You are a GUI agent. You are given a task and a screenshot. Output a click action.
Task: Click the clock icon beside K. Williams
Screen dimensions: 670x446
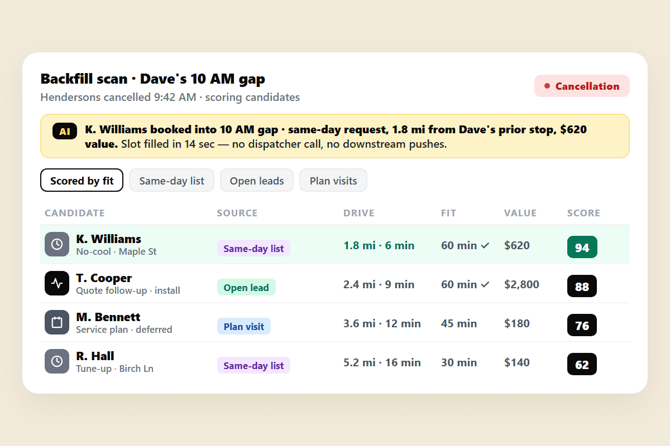[57, 244]
